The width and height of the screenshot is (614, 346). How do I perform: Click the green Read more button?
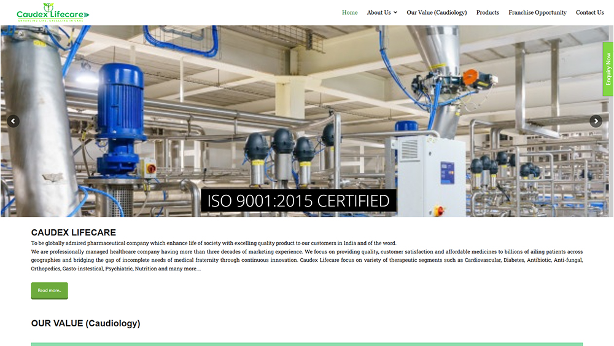point(49,290)
